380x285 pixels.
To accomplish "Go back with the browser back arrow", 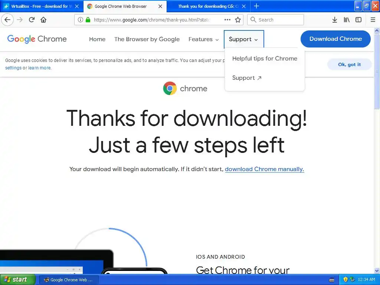I will click(x=7, y=20).
